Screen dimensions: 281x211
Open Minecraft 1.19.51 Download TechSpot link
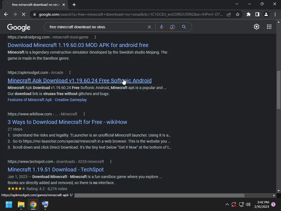coord(55,170)
